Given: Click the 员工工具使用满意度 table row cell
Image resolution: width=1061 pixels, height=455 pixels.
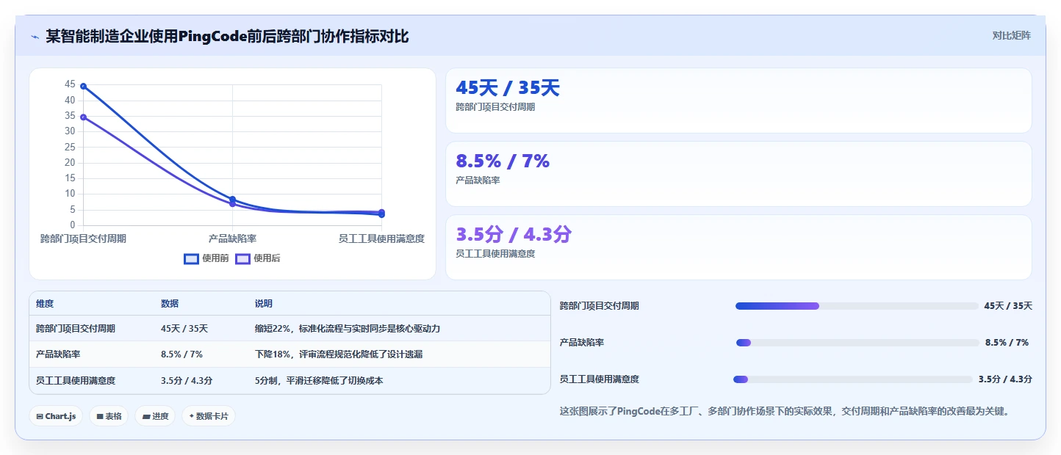Looking at the screenshot, I should pyautogui.click(x=76, y=381).
